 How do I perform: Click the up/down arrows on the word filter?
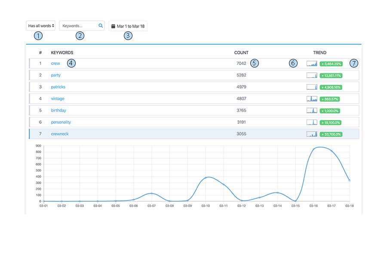coord(52,25)
